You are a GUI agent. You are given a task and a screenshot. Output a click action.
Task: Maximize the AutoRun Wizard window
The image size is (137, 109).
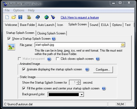point(120,3)
